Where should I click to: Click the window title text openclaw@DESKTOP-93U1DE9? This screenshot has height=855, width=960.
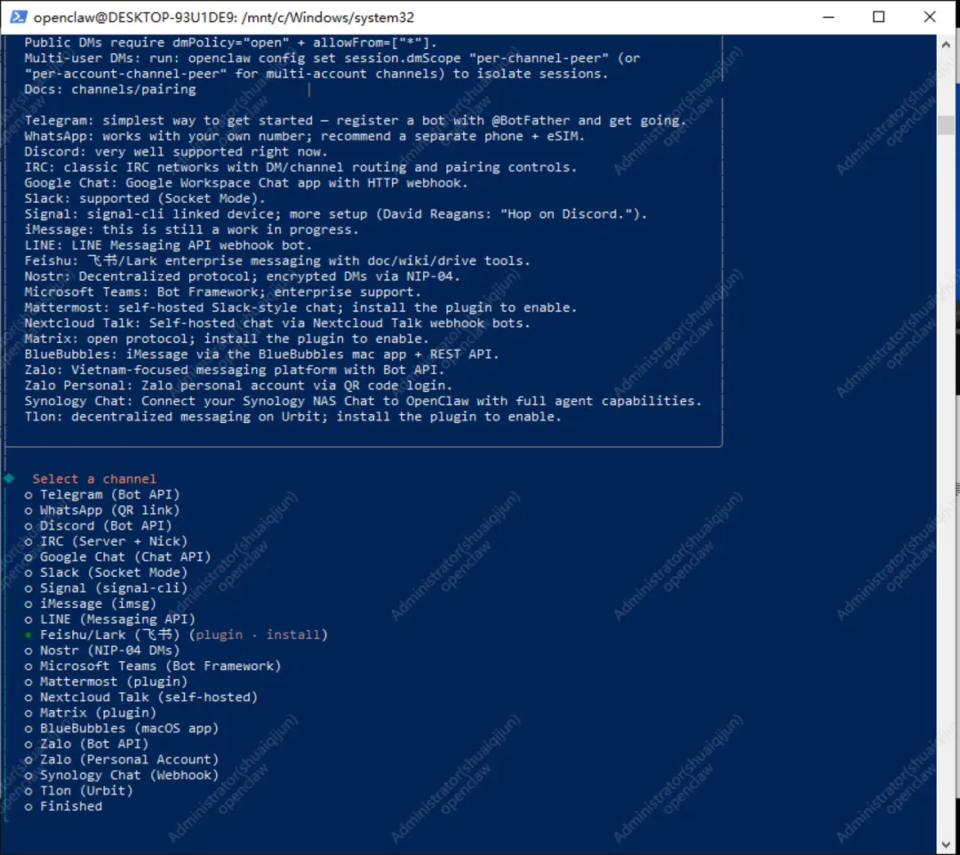click(224, 17)
